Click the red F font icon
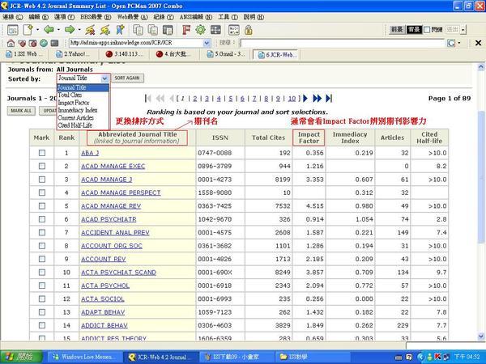This screenshot has height=364, width=486. click(186, 30)
